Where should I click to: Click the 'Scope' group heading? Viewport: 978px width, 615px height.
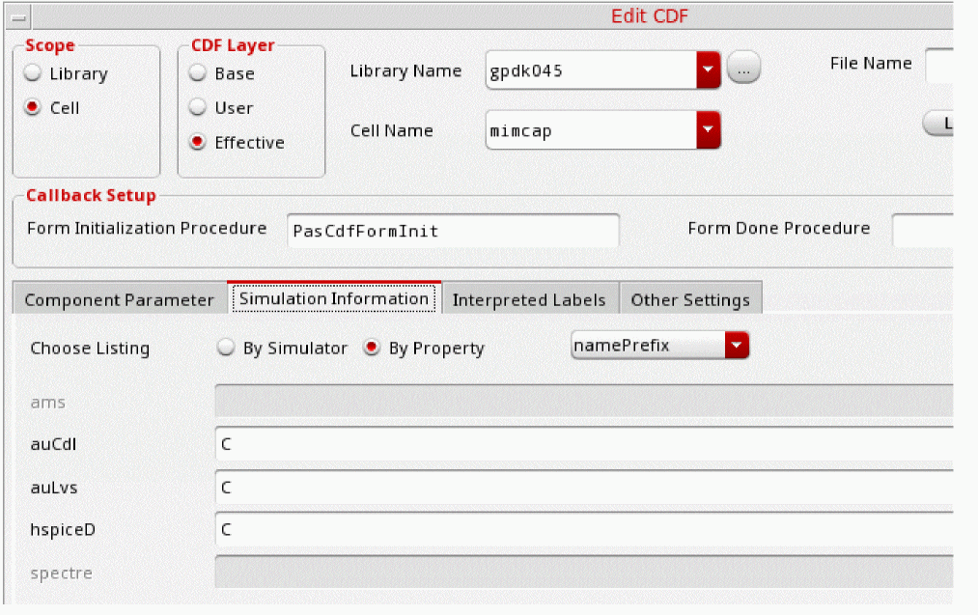(x=50, y=45)
